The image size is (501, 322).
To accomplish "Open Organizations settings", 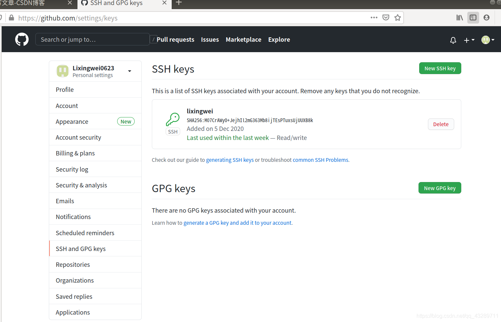I will click(95, 280).
